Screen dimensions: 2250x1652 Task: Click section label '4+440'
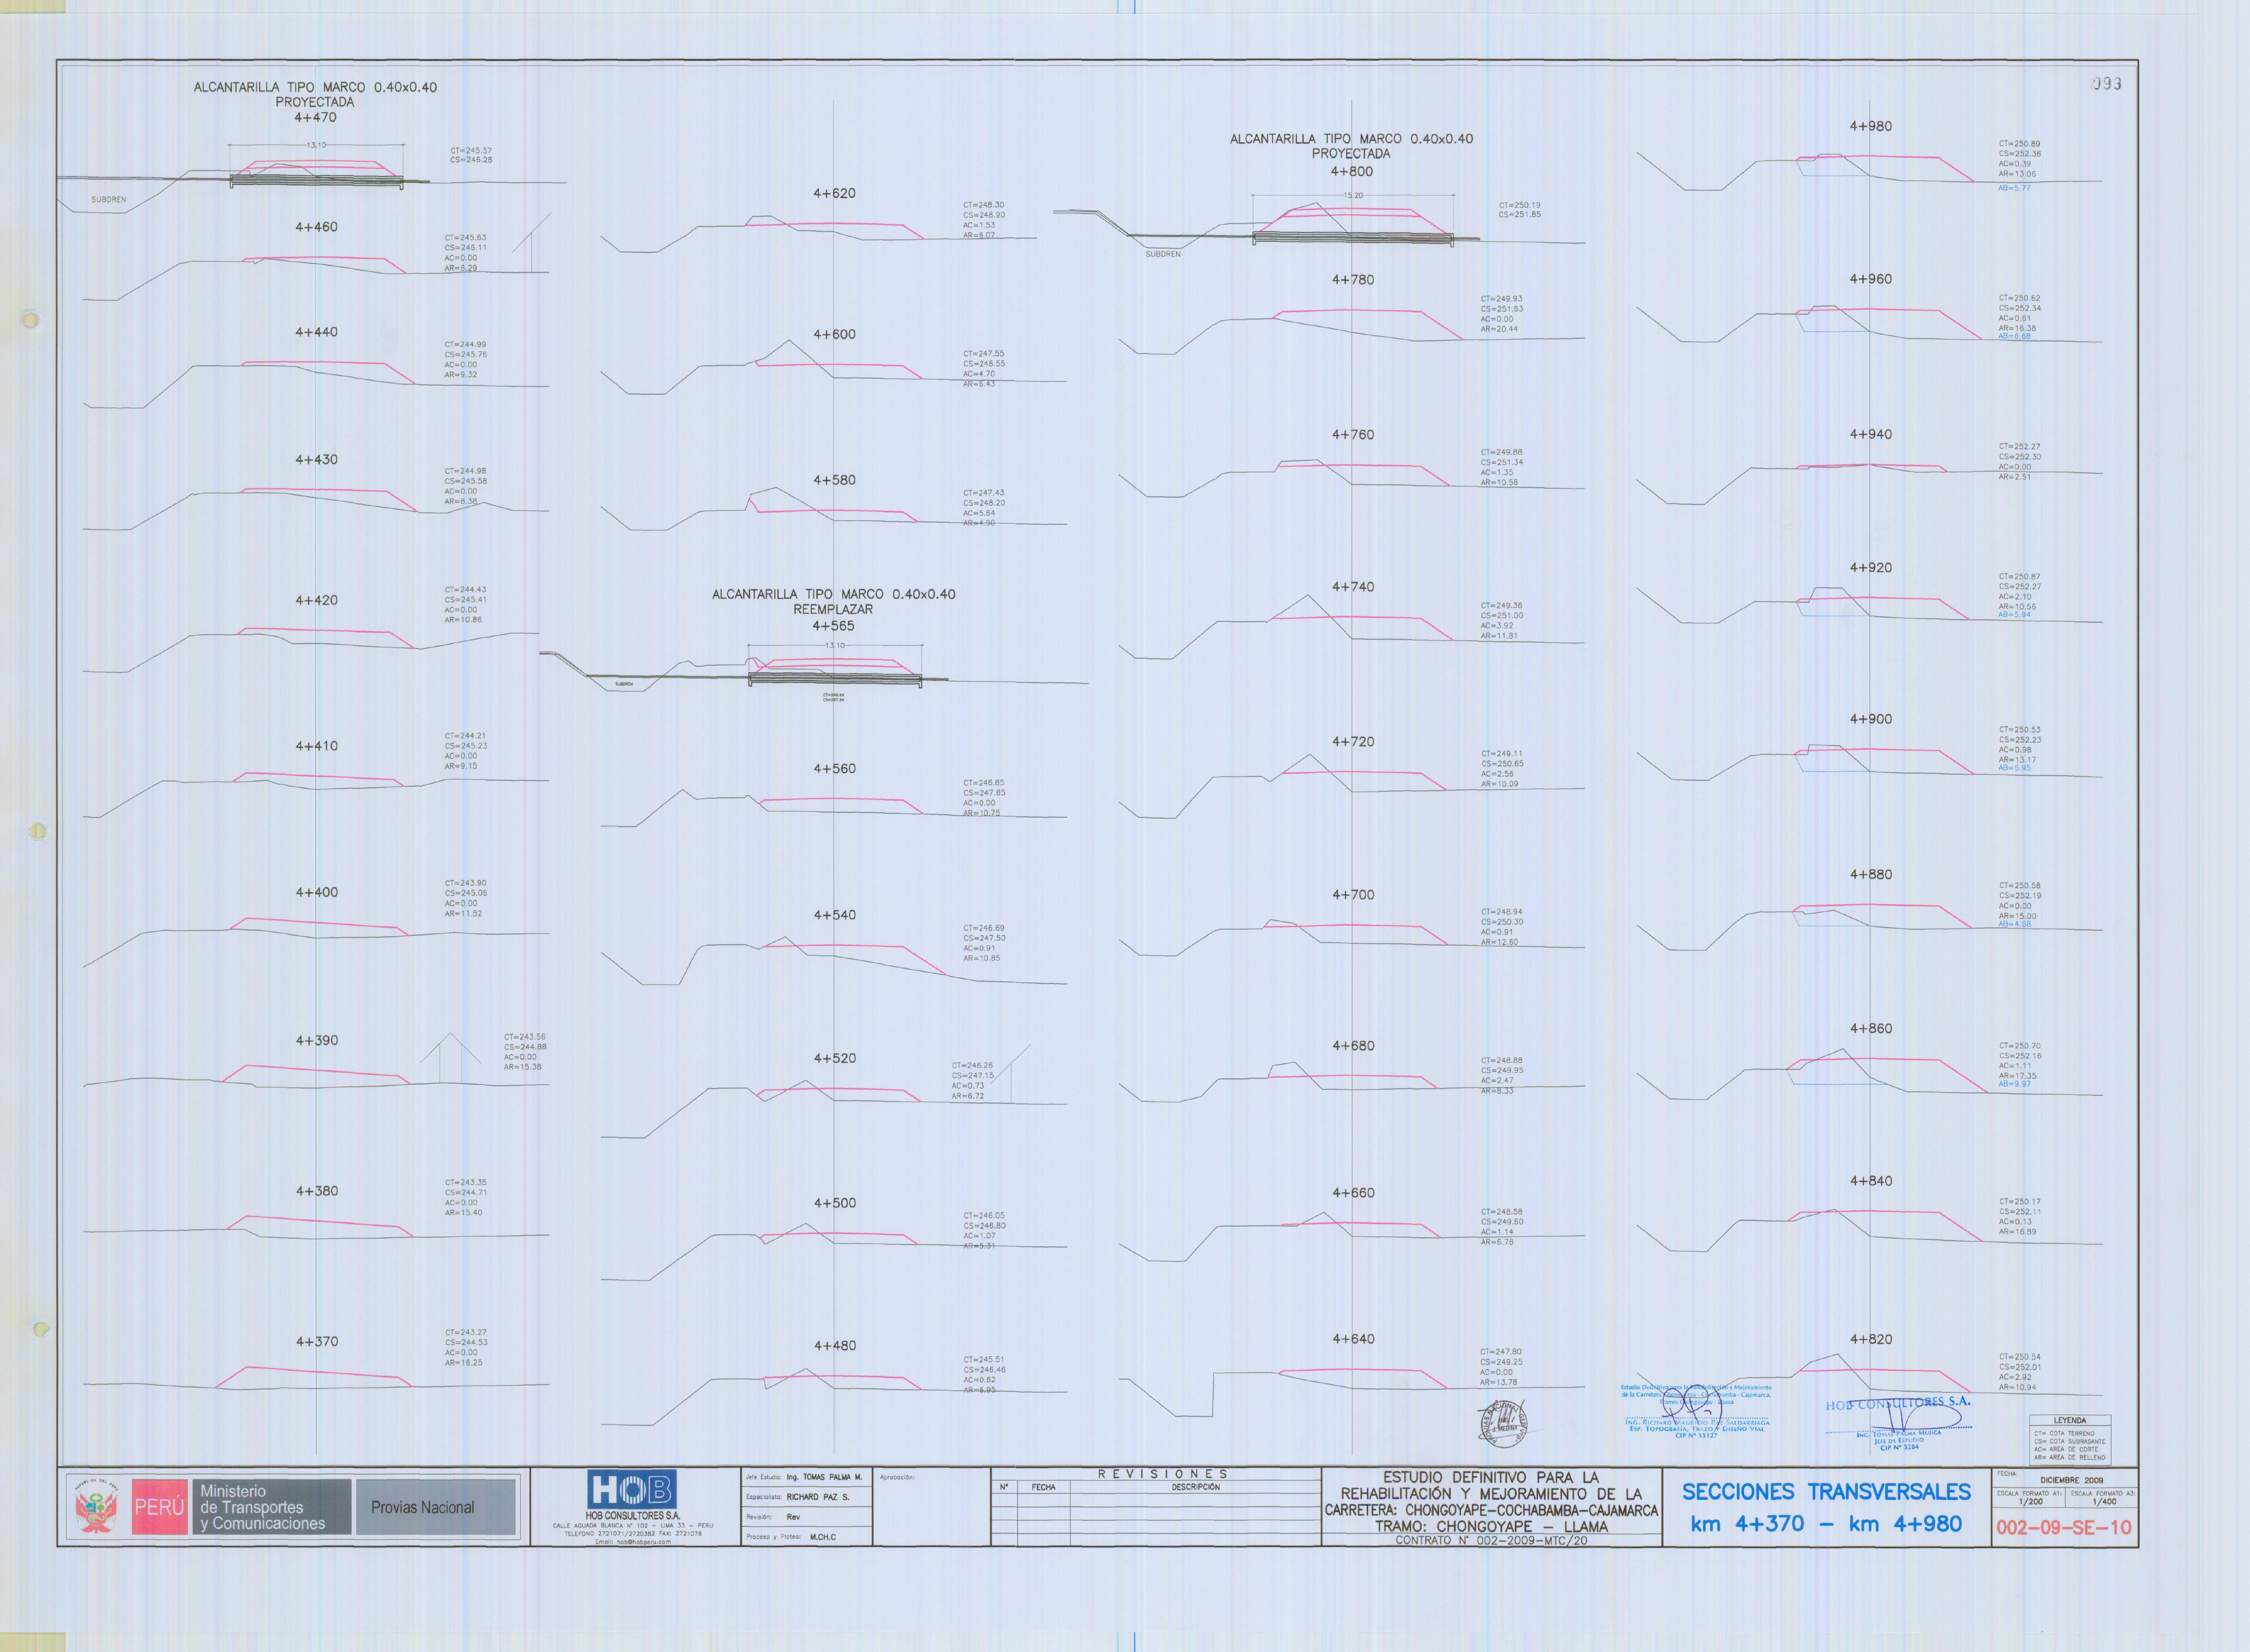point(316,332)
